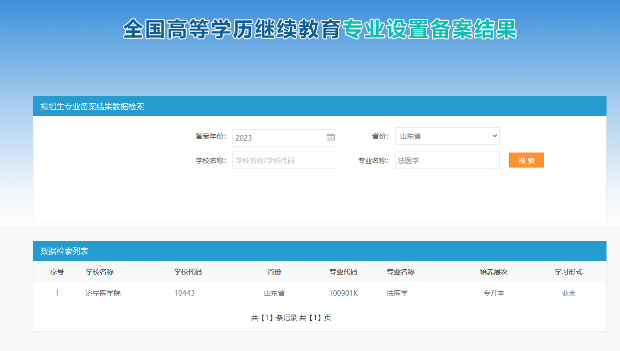
Task: Open the calendar icon in 备案年份 field
Action: tap(331, 137)
